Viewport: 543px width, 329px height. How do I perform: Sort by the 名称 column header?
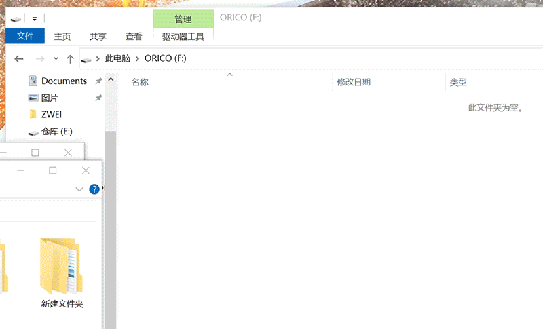140,82
